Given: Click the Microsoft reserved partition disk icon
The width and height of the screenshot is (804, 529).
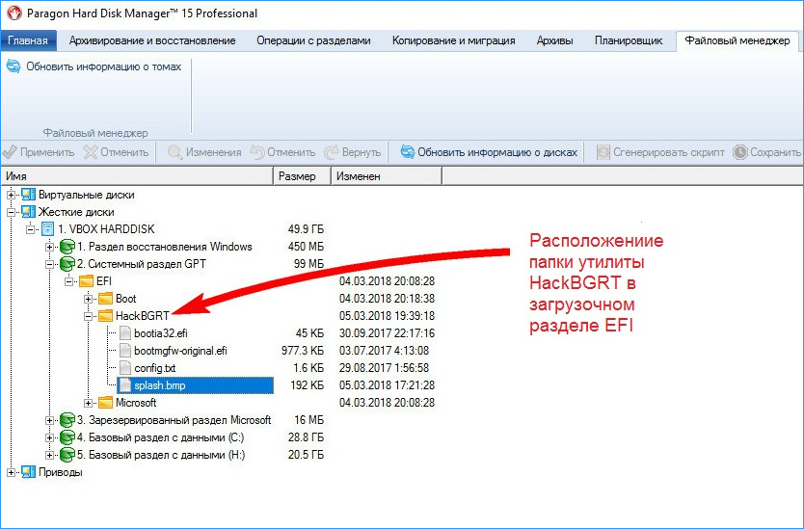Looking at the screenshot, I should pyautogui.click(x=67, y=420).
